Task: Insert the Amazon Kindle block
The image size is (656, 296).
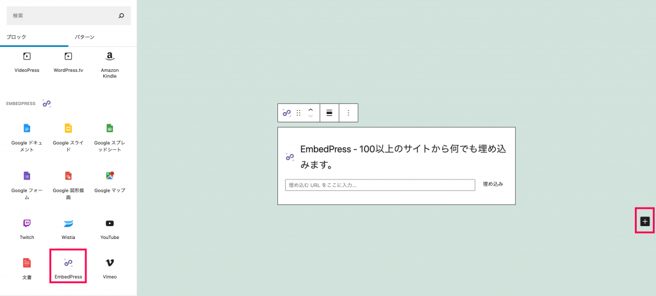Action: click(x=110, y=65)
